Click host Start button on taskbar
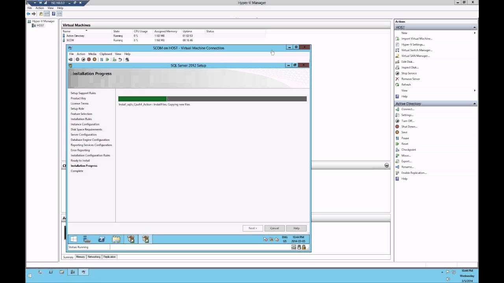 pos(30,276)
